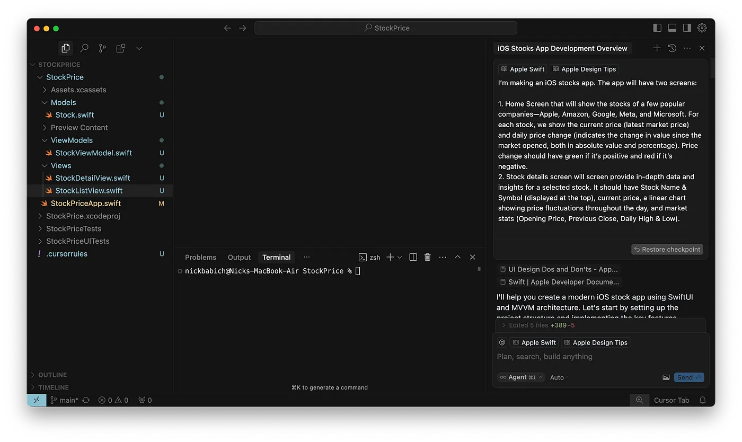742x442 pixels.
Task: Select the Explorer icon in the activity bar
Action: 65,48
